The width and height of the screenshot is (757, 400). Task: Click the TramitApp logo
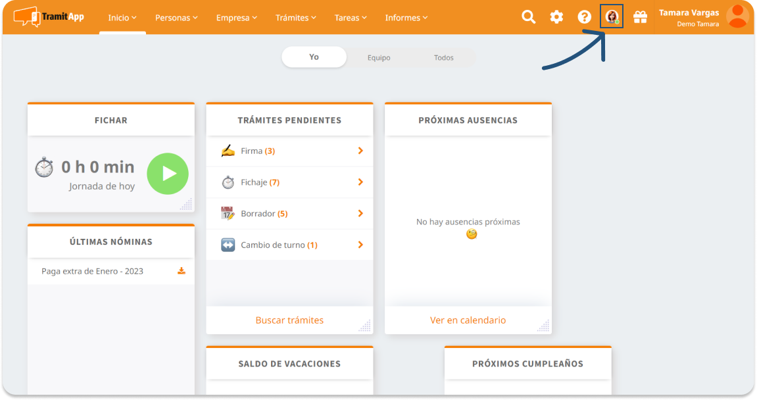[49, 16]
